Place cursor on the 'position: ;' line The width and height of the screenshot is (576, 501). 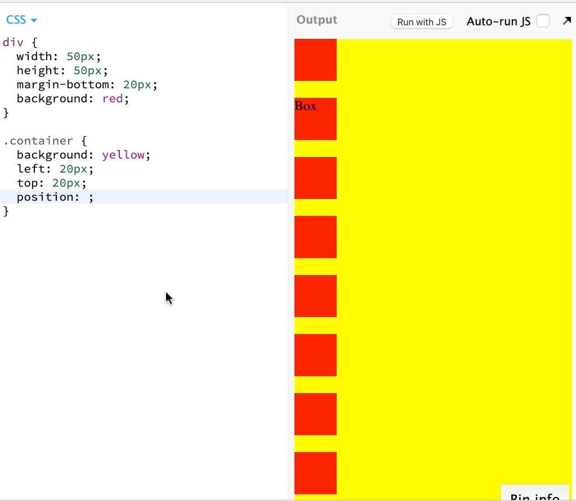tap(144, 197)
